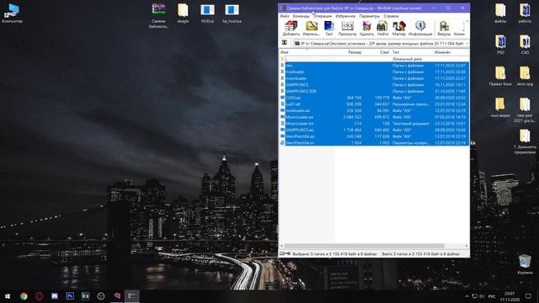Select the SilentPatchSA.ini file row

(x=374, y=142)
